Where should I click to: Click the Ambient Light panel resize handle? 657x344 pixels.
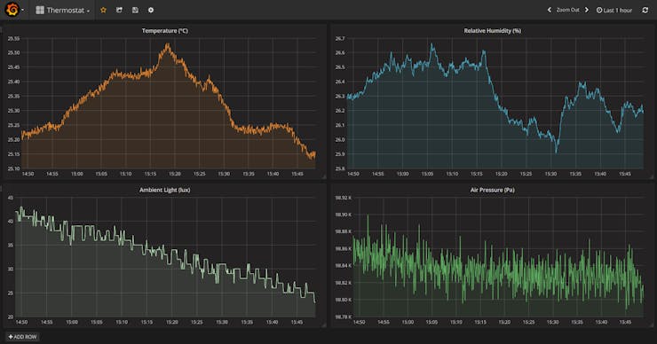click(324, 325)
